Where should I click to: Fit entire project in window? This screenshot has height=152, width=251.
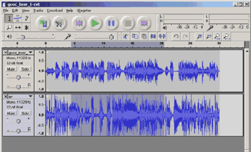[x=227, y=37]
